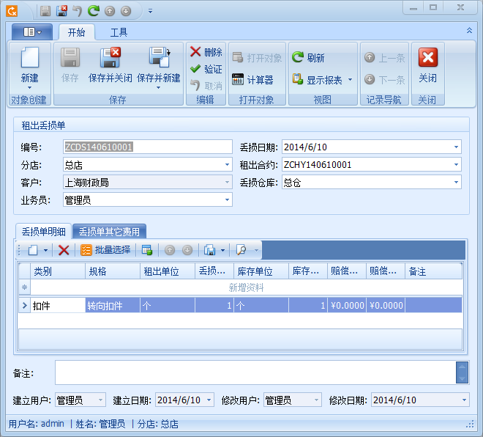Open the 丢损日期 date picker dropdown

[x=456, y=147]
